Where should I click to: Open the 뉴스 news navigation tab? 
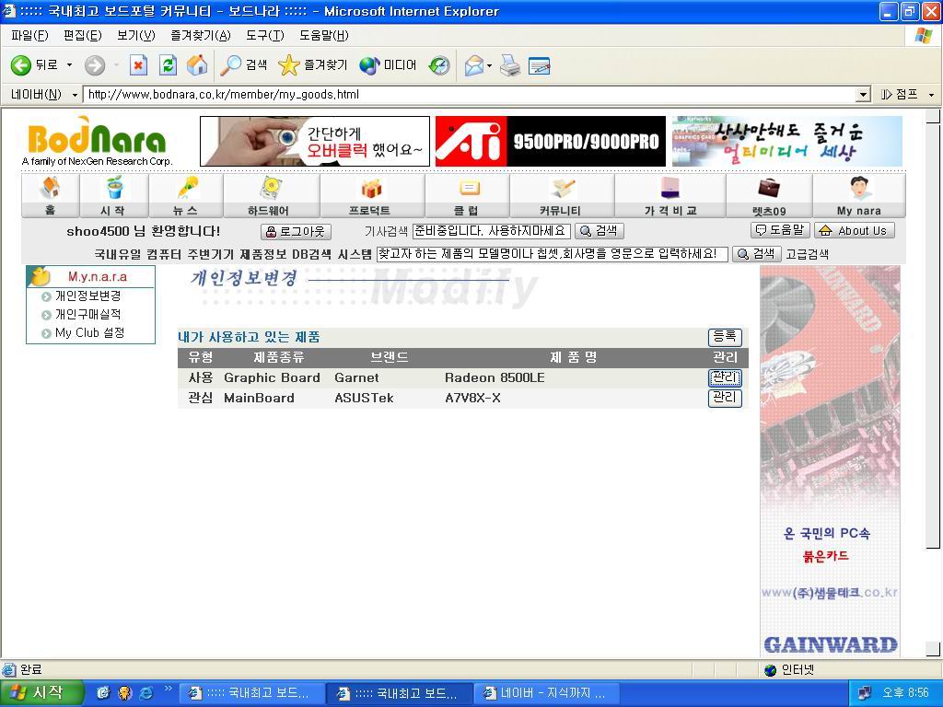tap(186, 195)
